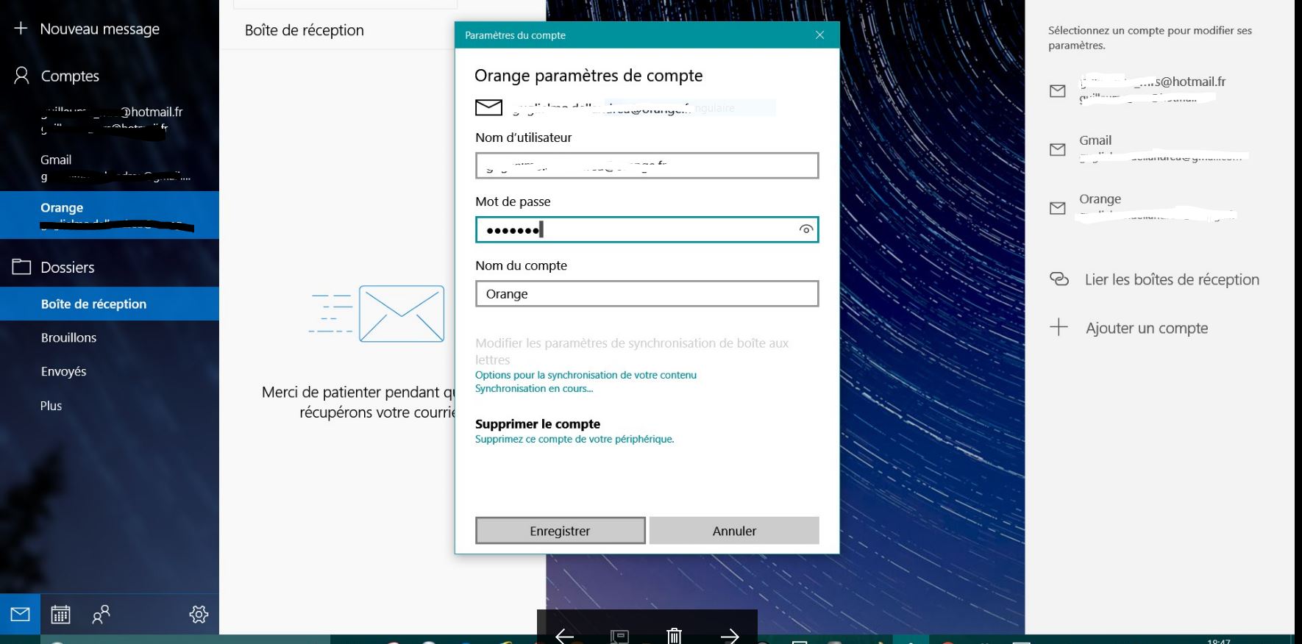Screen dimensions: 1302x644
Task: Click Annuler button
Action: coord(734,530)
